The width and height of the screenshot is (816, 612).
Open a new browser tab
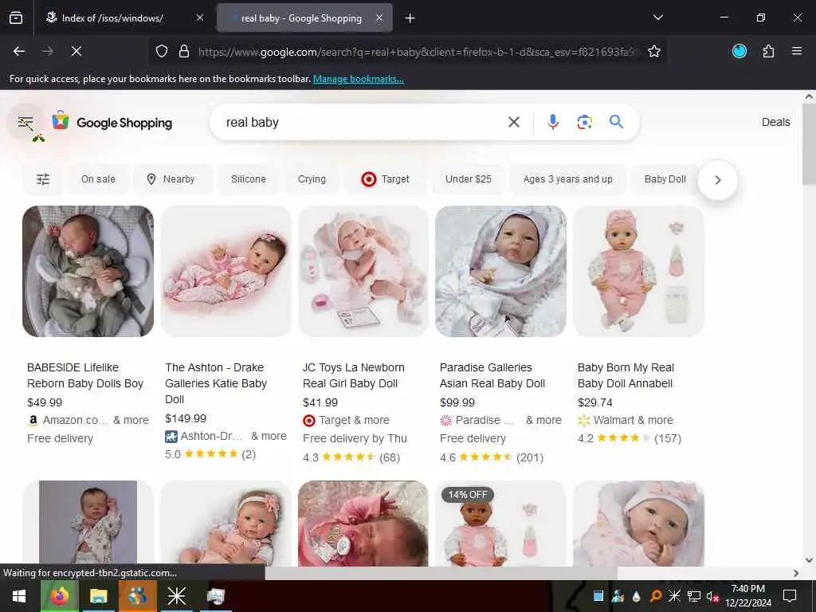pyautogui.click(x=410, y=18)
